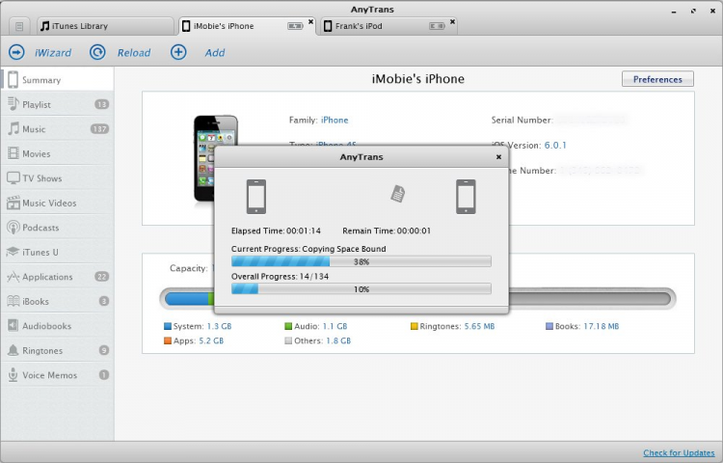The image size is (723, 463).
Task: Click the iPhone device thumbnail image
Action: click(215, 159)
